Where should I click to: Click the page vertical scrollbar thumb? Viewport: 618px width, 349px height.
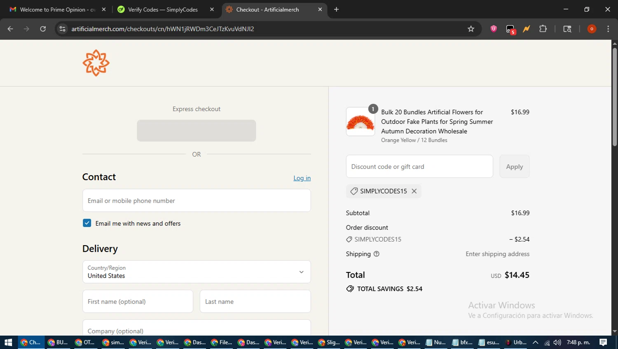614,97
